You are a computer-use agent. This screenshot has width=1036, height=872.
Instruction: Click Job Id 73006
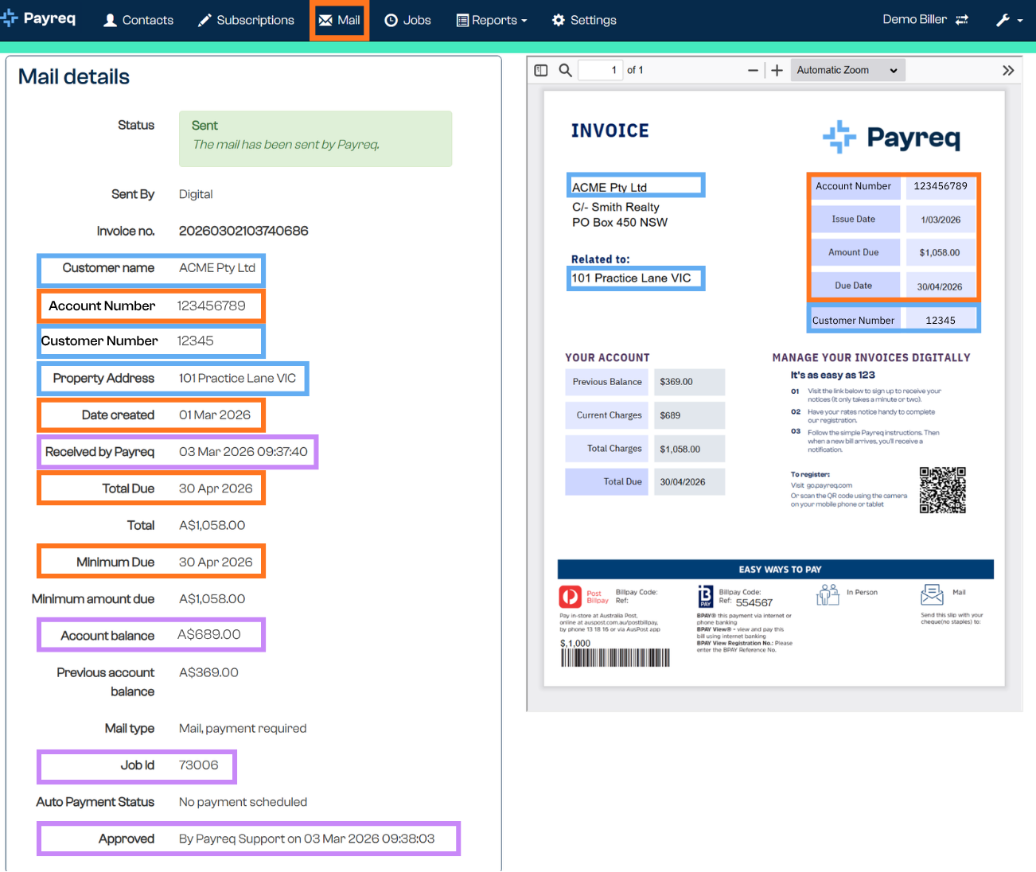pyautogui.click(x=198, y=765)
